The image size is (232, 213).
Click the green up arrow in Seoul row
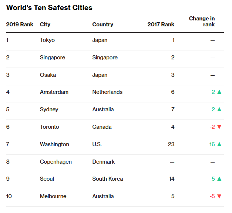(x=219, y=179)
